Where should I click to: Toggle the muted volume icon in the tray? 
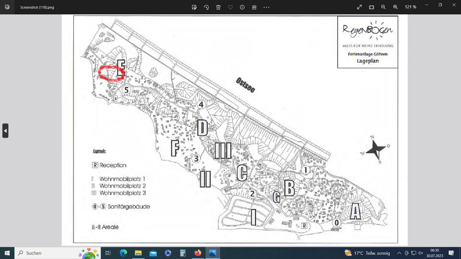[x=420, y=253]
